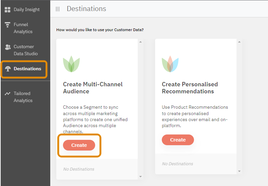Click the Funnel Analytics funnel icon
The image size is (268, 186).
[x=7, y=25]
